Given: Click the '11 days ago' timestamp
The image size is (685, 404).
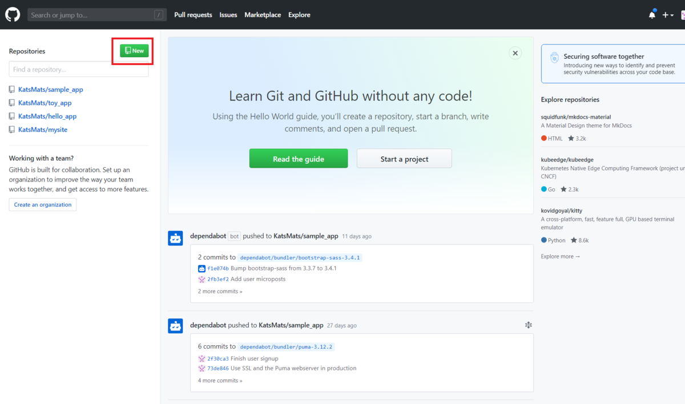Looking at the screenshot, I should (357, 236).
